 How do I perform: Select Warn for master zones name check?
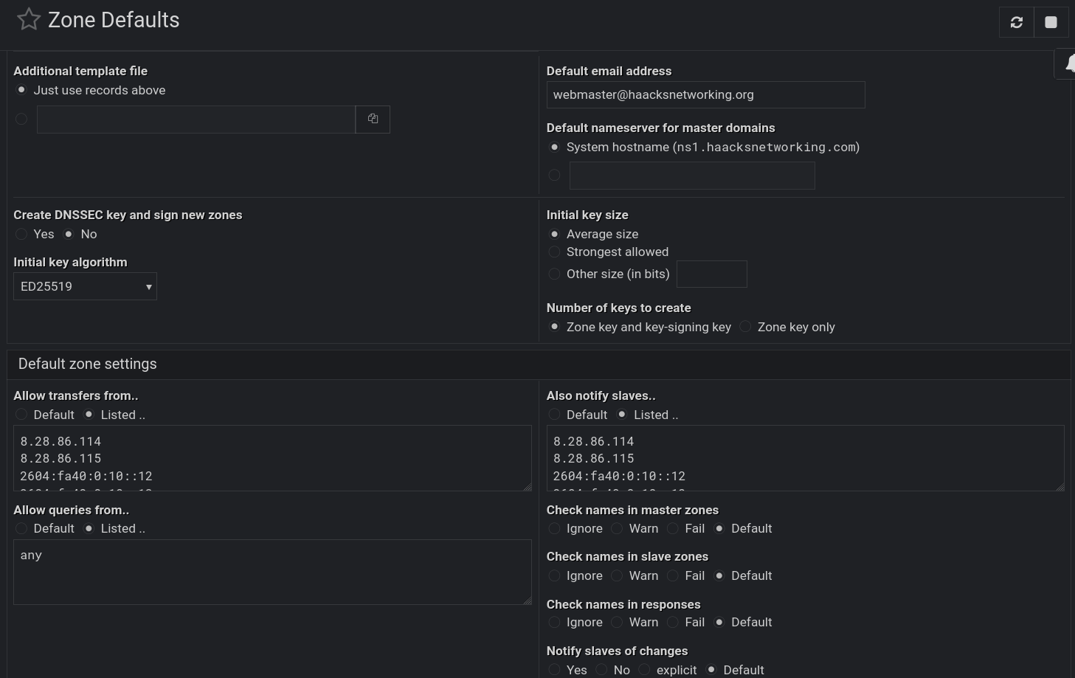[x=618, y=529]
